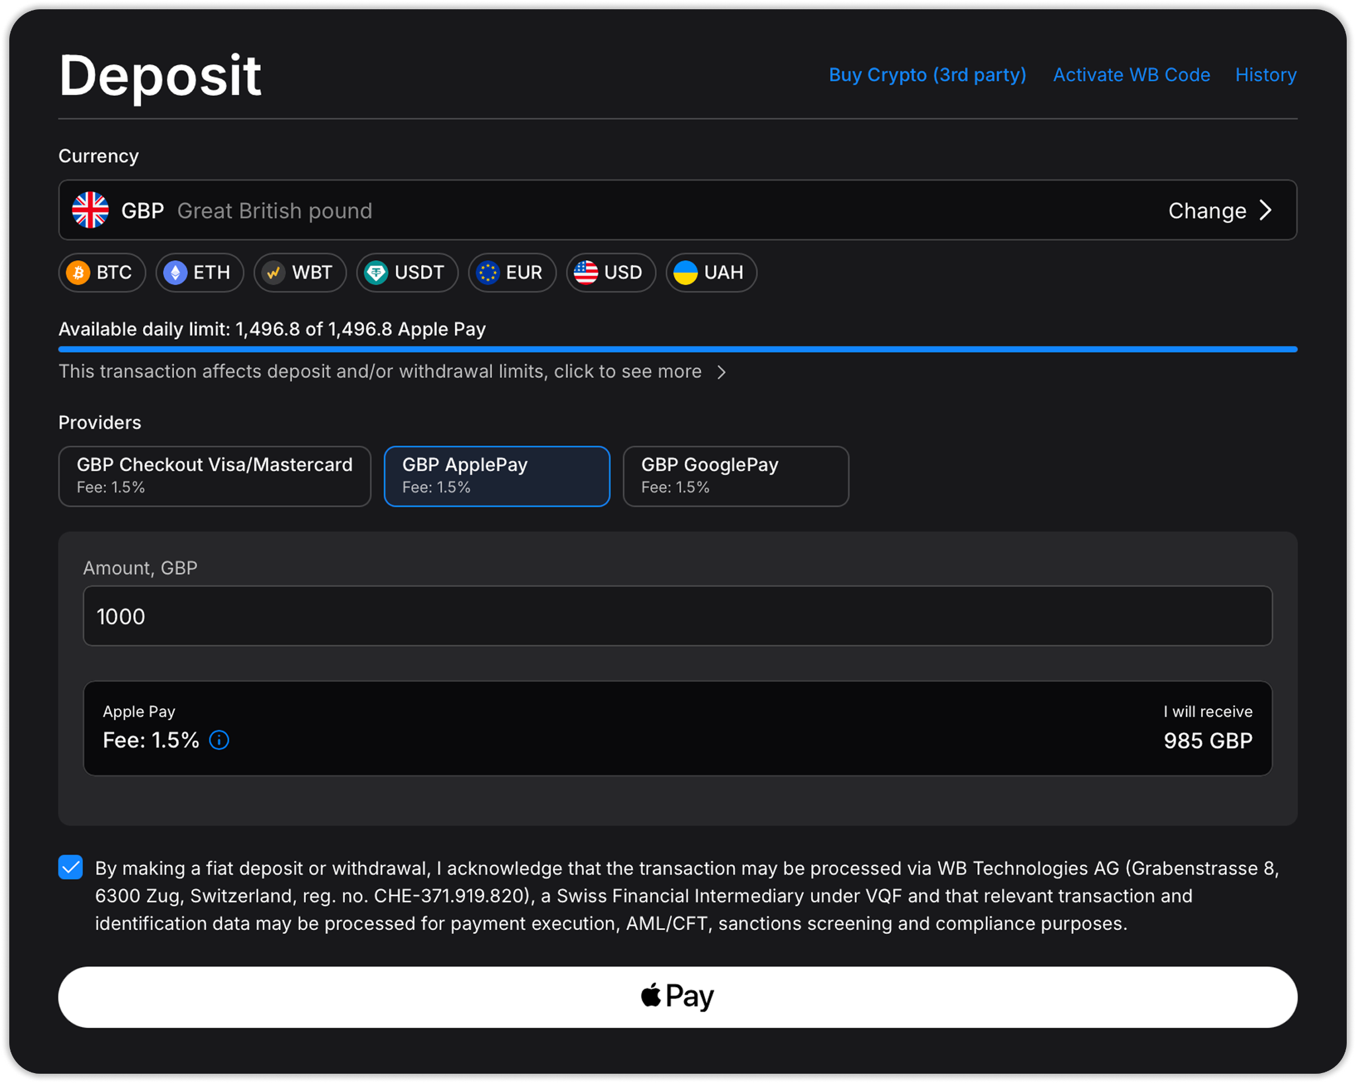The image size is (1356, 1083).
Task: Click the 'Fee: 1.5%' Apple Pay text
Action: [151, 740]
